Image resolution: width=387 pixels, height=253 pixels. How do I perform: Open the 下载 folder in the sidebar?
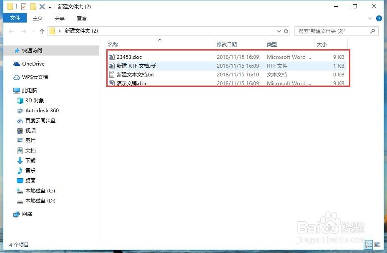(x=30, y=161)
